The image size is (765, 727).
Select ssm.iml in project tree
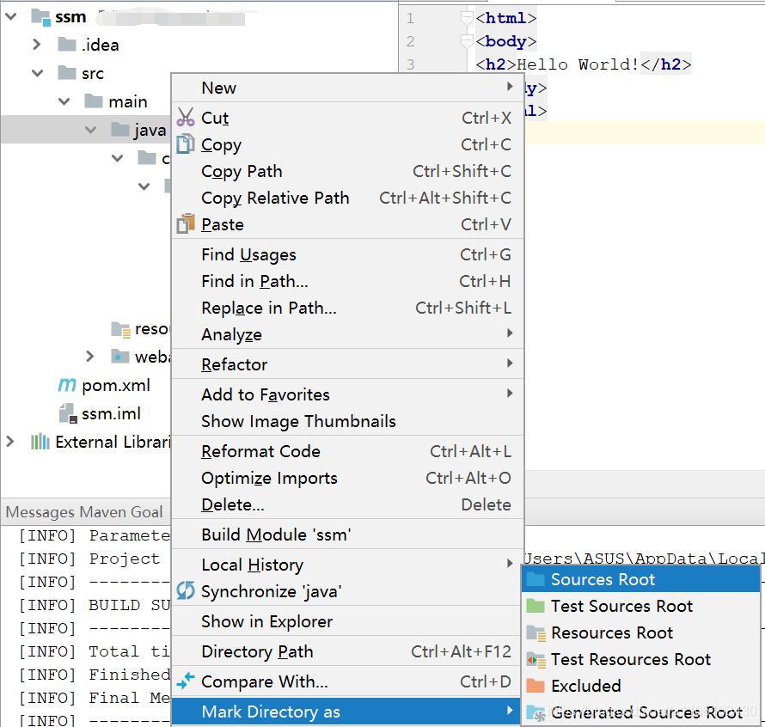[111, 413]
